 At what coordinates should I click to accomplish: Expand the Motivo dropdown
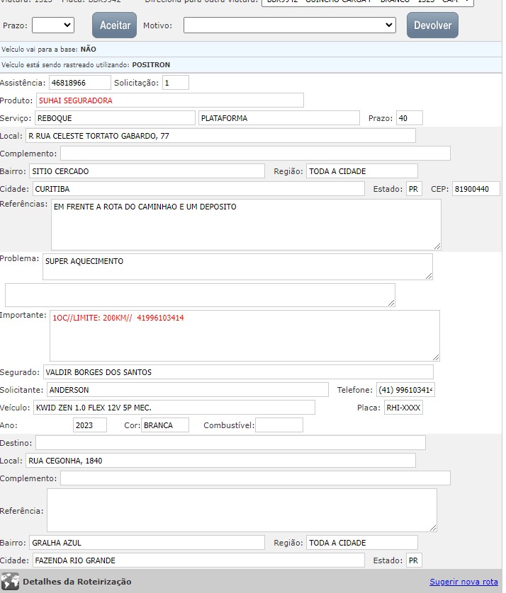[x=289, y=25]
